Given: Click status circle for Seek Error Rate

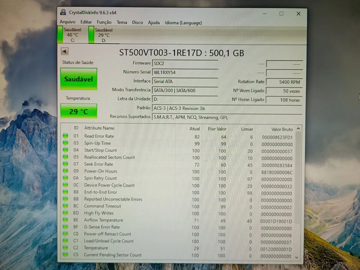Looking at the screenshot, I should [x=66, y=164].
